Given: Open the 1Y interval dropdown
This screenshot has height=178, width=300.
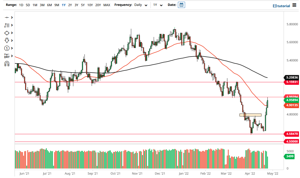Looking at the screenshot, I should [158, 5].
